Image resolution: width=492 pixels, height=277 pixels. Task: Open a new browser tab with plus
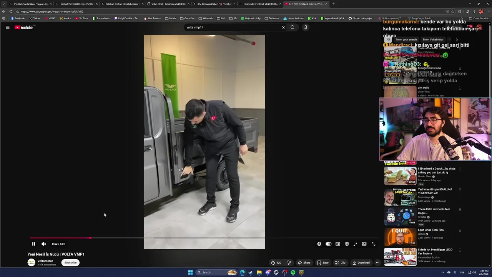[333, 4]
